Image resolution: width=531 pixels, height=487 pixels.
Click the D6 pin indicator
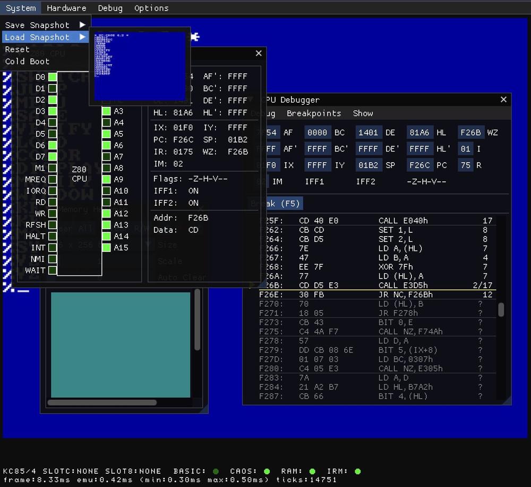pyautogui.click(x=53, y=145)
